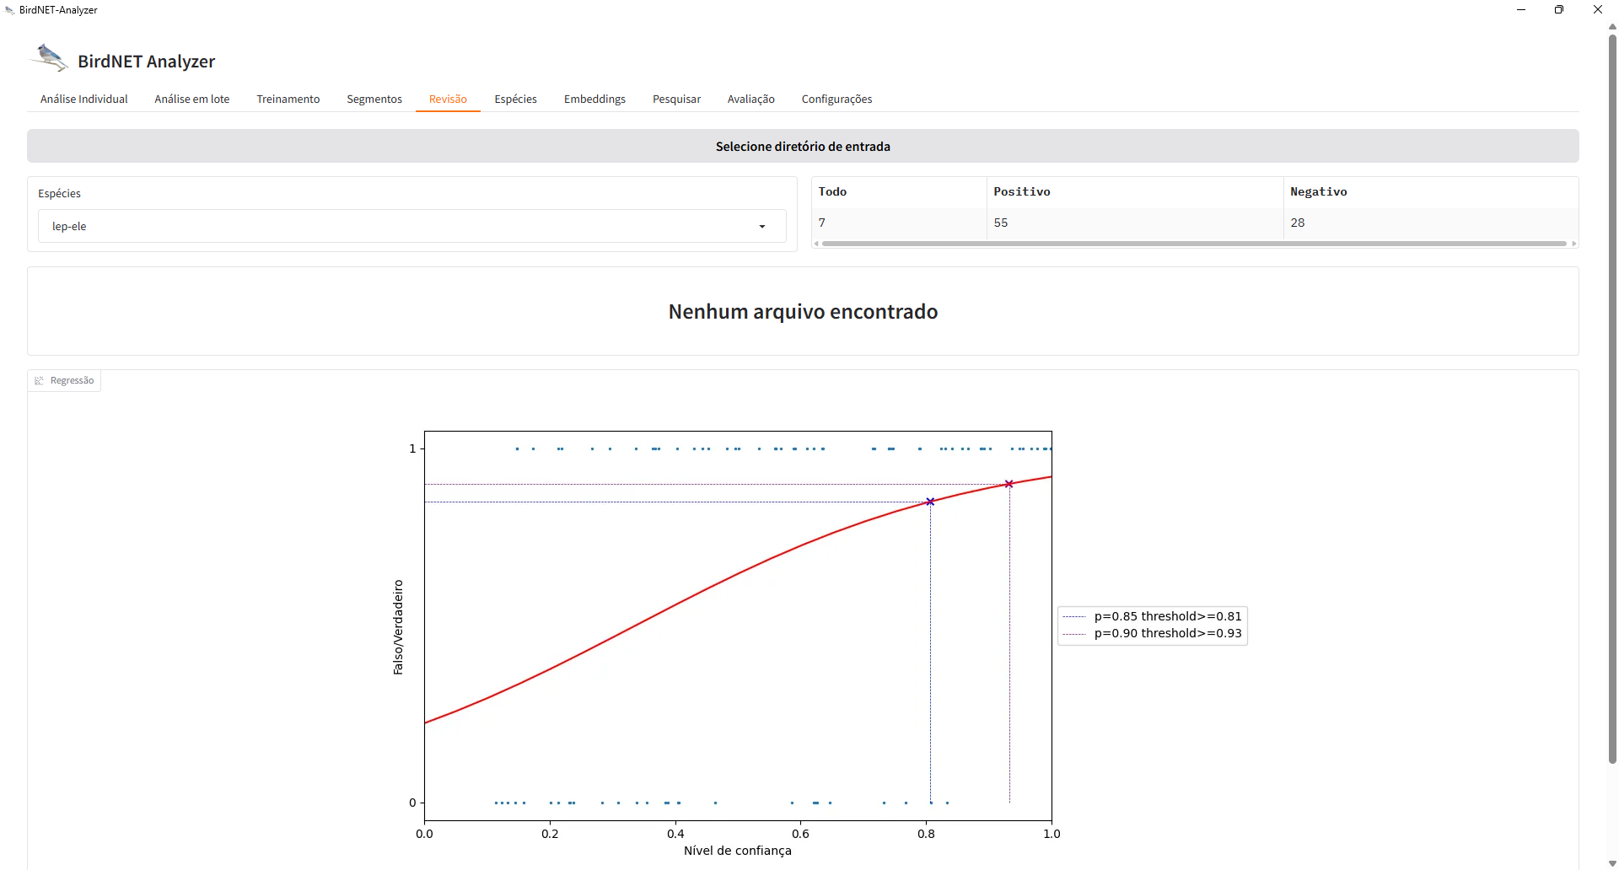Switch to the Embeddings tab
This screenshot has height=870, width=1619.
[594, 99]
